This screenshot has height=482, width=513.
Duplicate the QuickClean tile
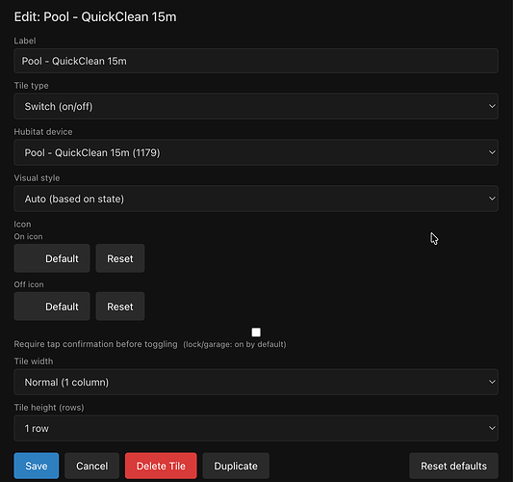coord(236,466)
